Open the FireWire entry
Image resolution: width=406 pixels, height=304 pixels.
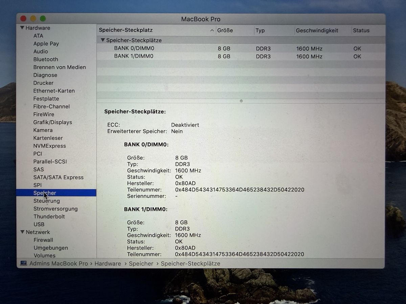click(44, 114)
